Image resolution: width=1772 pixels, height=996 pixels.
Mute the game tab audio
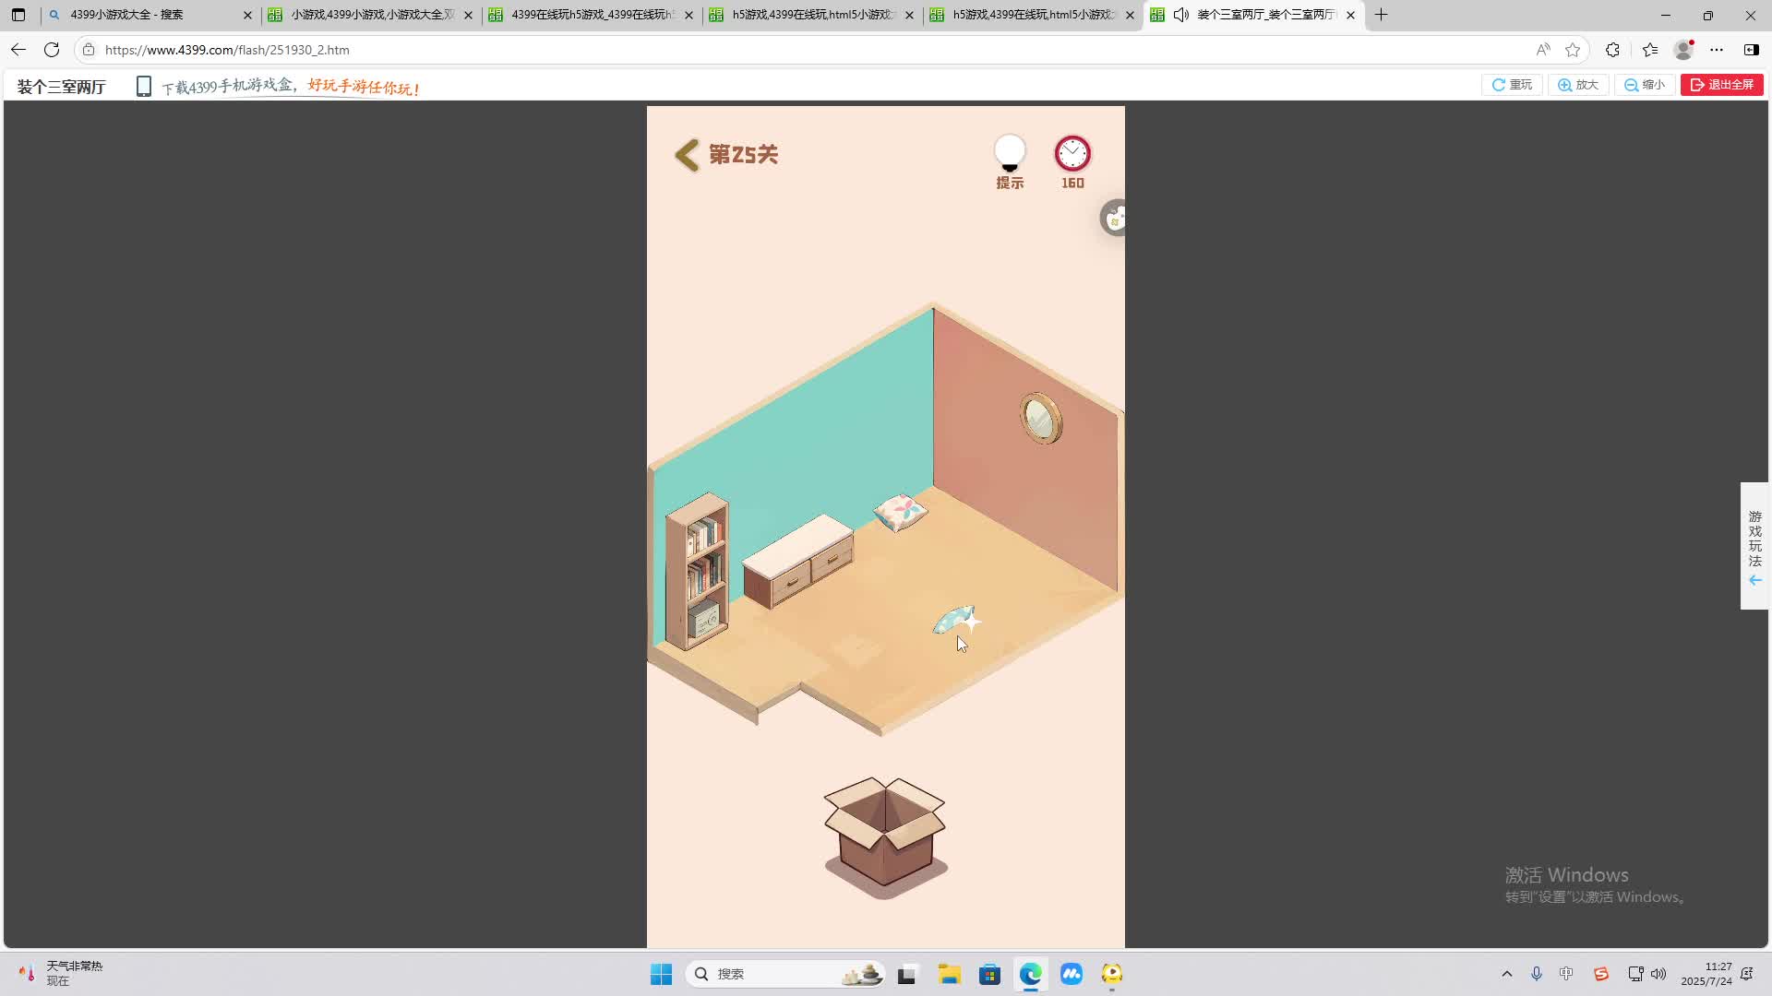click(x=1181, y=15)
